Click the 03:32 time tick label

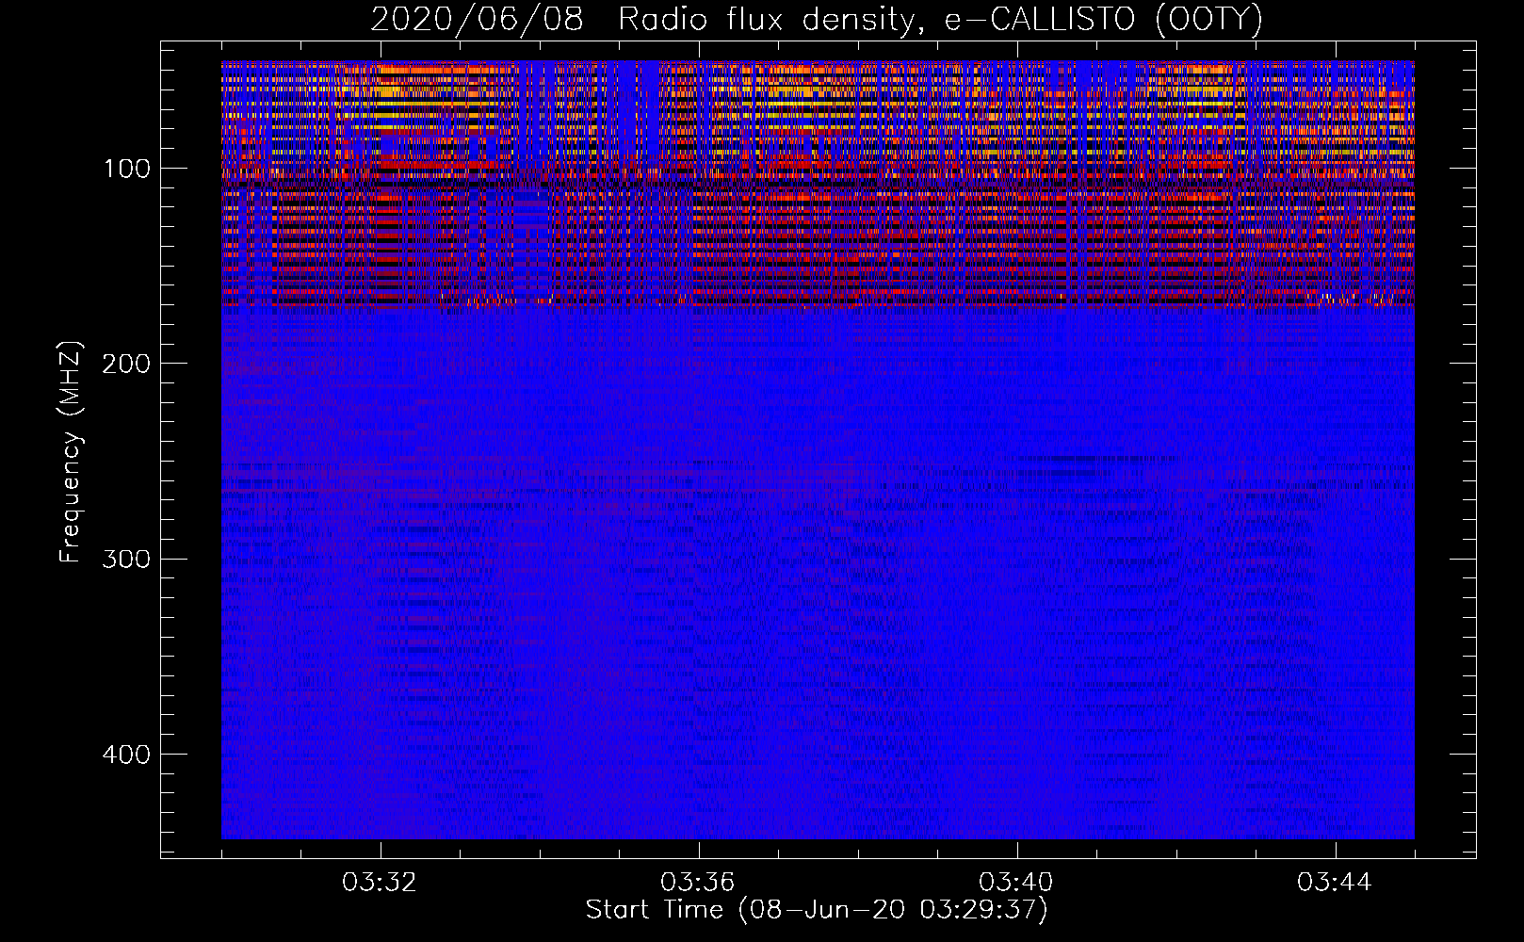(x=380, y=883)
